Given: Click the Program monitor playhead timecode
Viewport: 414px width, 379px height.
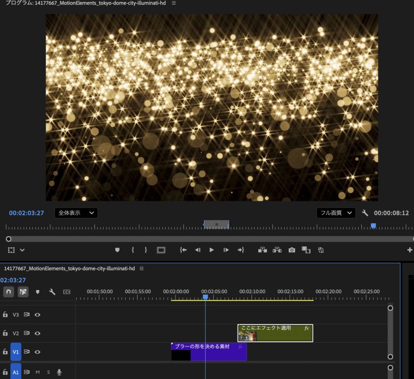Looking at the screenshot, I should (x=26, y=213).
